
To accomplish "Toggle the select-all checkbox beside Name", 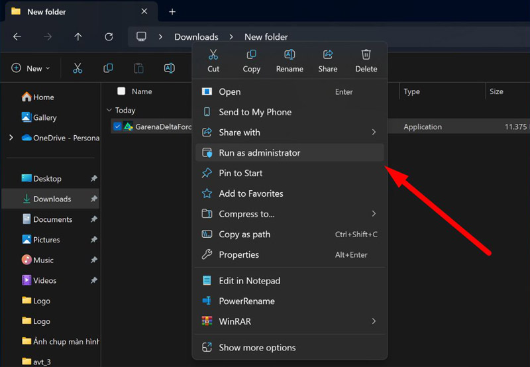I will point(121,91).
